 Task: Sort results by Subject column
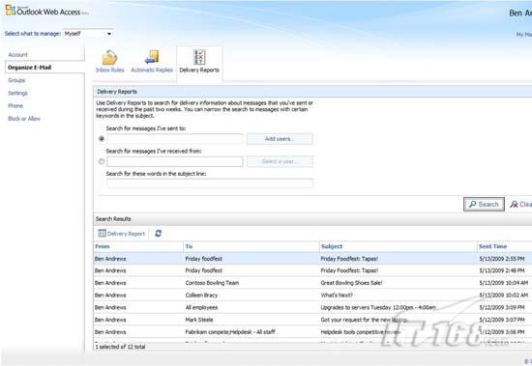(x=398, y=246)
